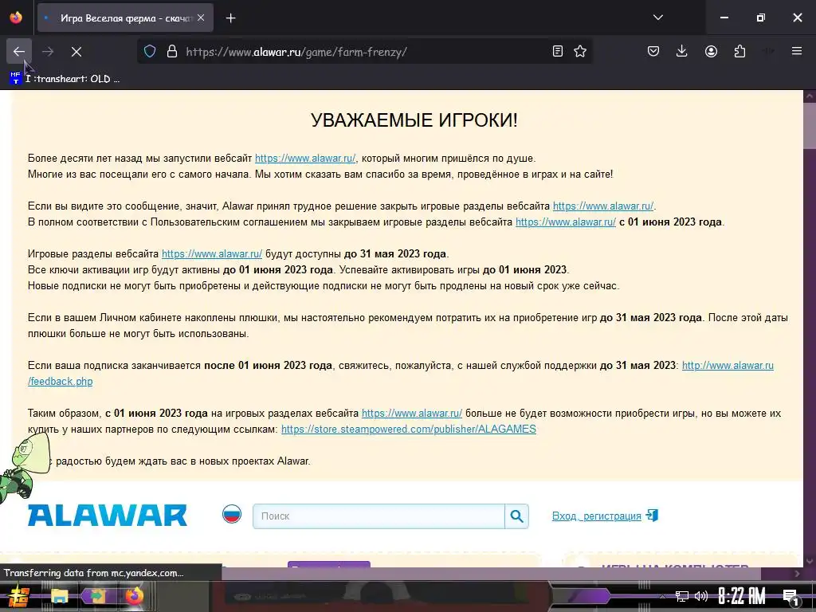Save page to Pocket
The height and width of the screenshot is (612, 816).
click(653, 51)
